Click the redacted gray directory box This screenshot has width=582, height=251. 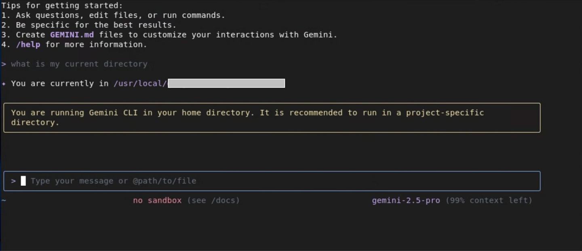point(226,83)
